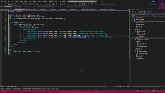The height and width of the screenshot is (93, 165).
Task: Select App.razor in Solution Explorer
Action: [140, 57]
